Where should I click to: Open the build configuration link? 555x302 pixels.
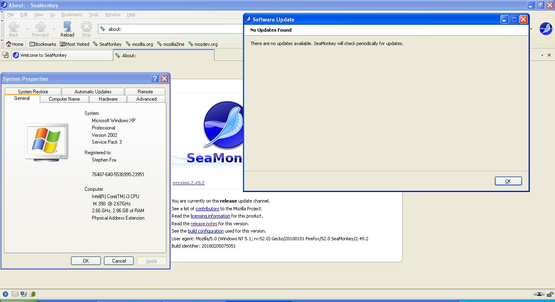pos(206,231)
